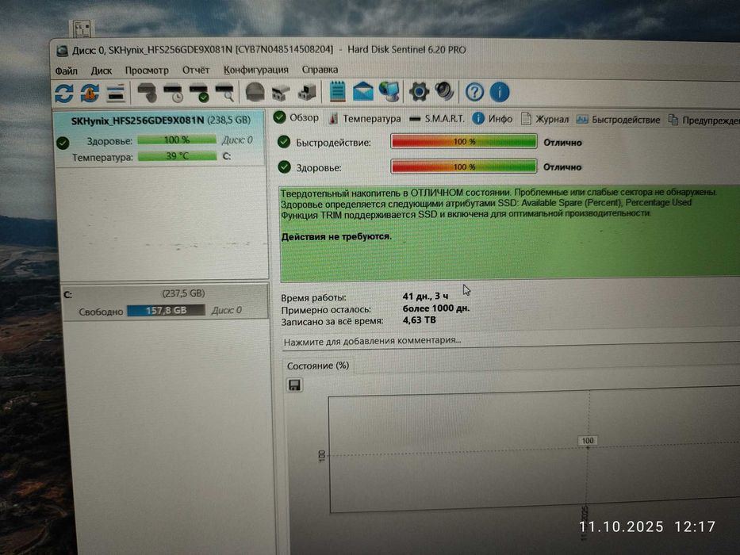Open the Справка menu
Image resolution: width=740 pixels, height=555 pixels.
(x=320, y=70)
